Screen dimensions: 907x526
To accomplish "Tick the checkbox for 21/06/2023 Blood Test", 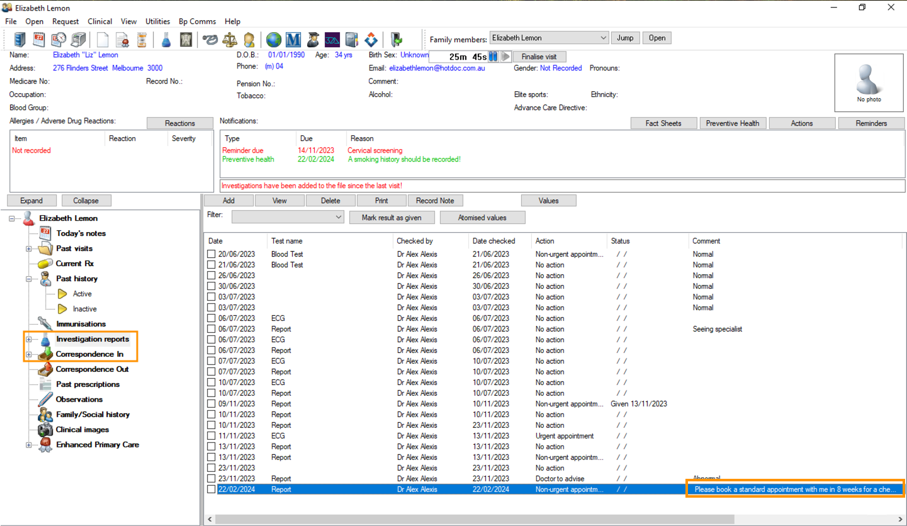I will pos(211,265).
